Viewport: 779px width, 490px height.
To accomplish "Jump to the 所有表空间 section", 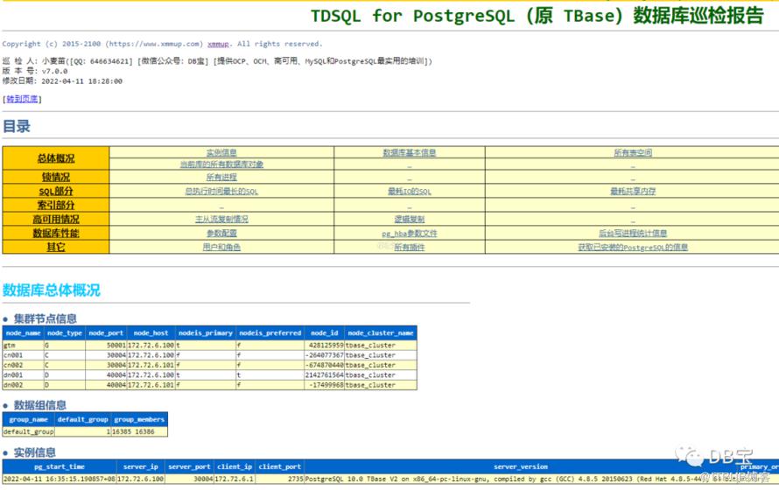I will pyautogui.click(x=632, y=152).
